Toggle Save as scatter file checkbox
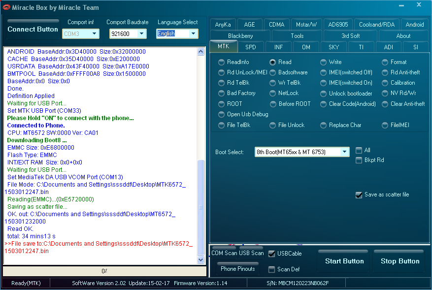Screen dimensions: 432x290 point(359,195)
